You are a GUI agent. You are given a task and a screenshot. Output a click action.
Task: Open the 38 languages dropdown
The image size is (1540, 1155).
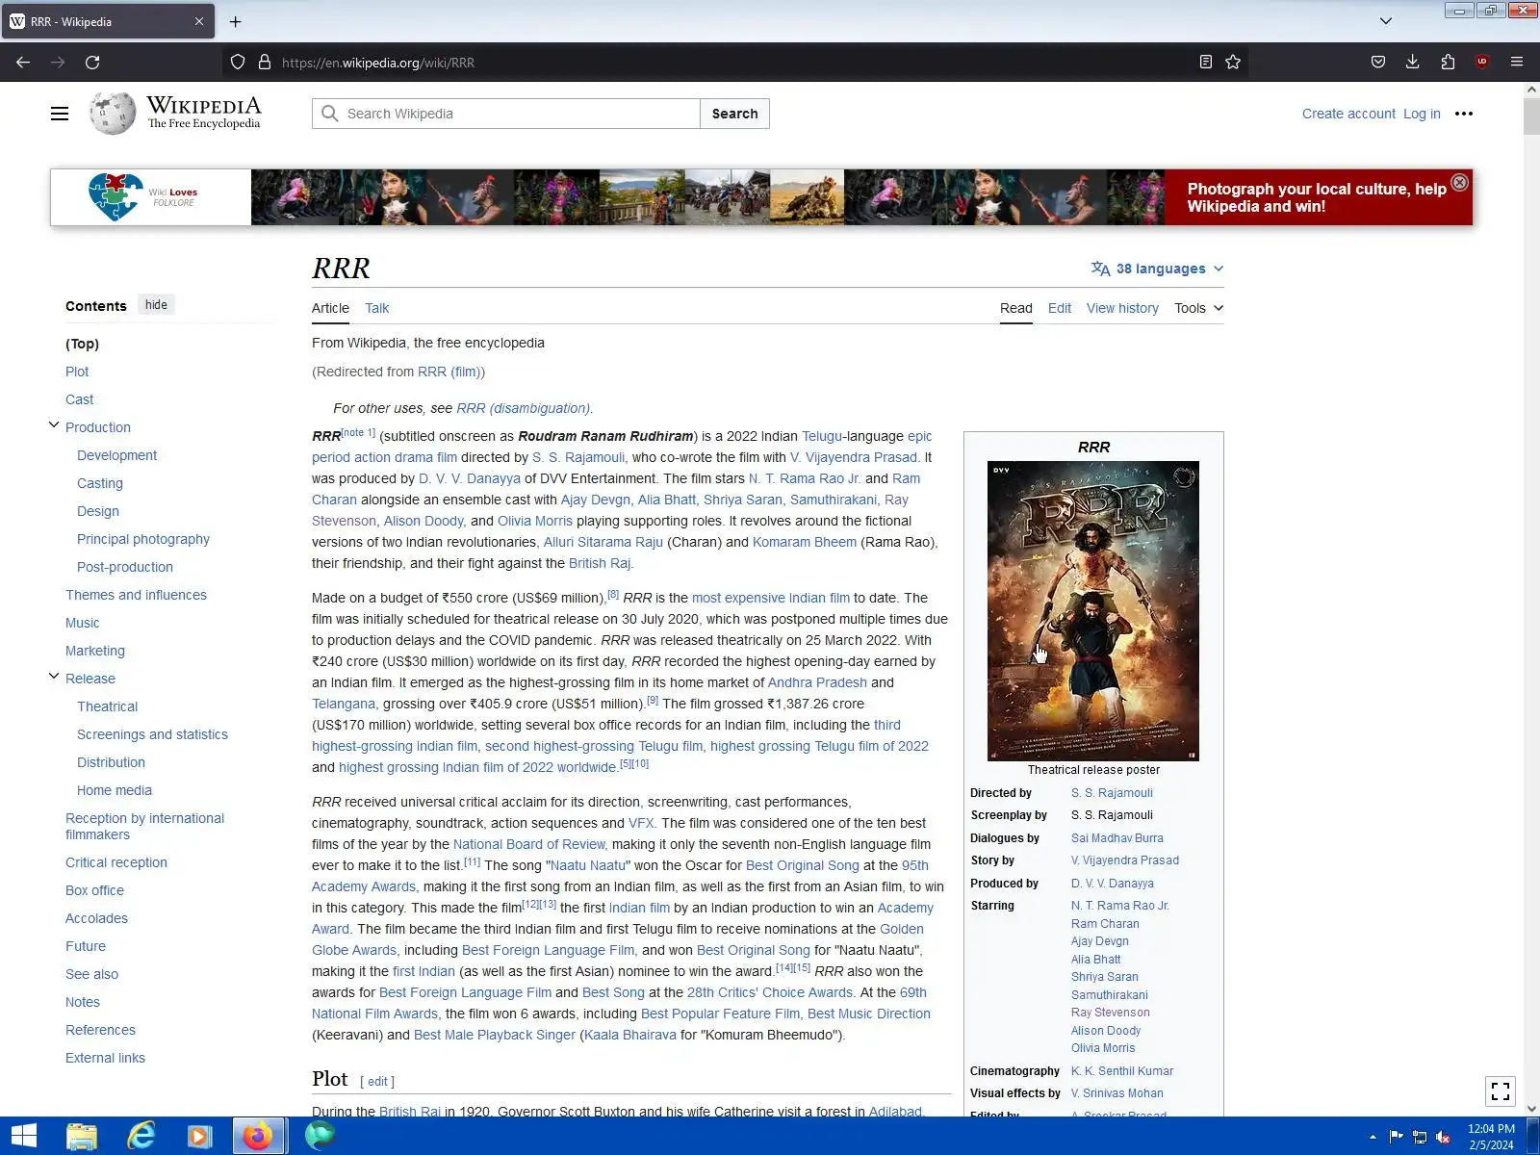[1157, 269]
